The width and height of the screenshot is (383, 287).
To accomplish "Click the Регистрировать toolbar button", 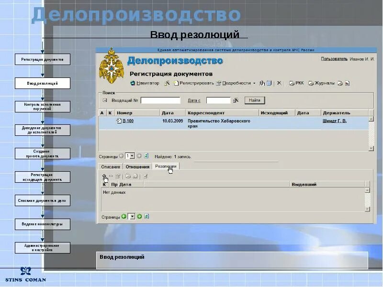I will pos(194,83).
